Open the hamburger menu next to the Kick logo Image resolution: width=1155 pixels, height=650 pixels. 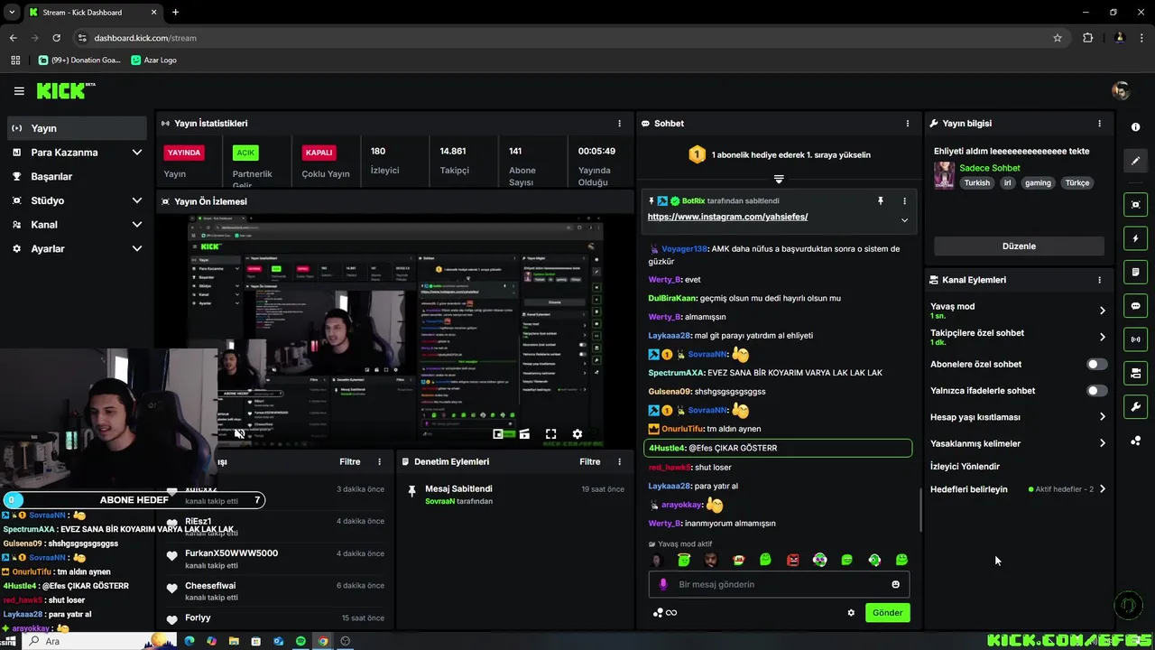[19, 91]
